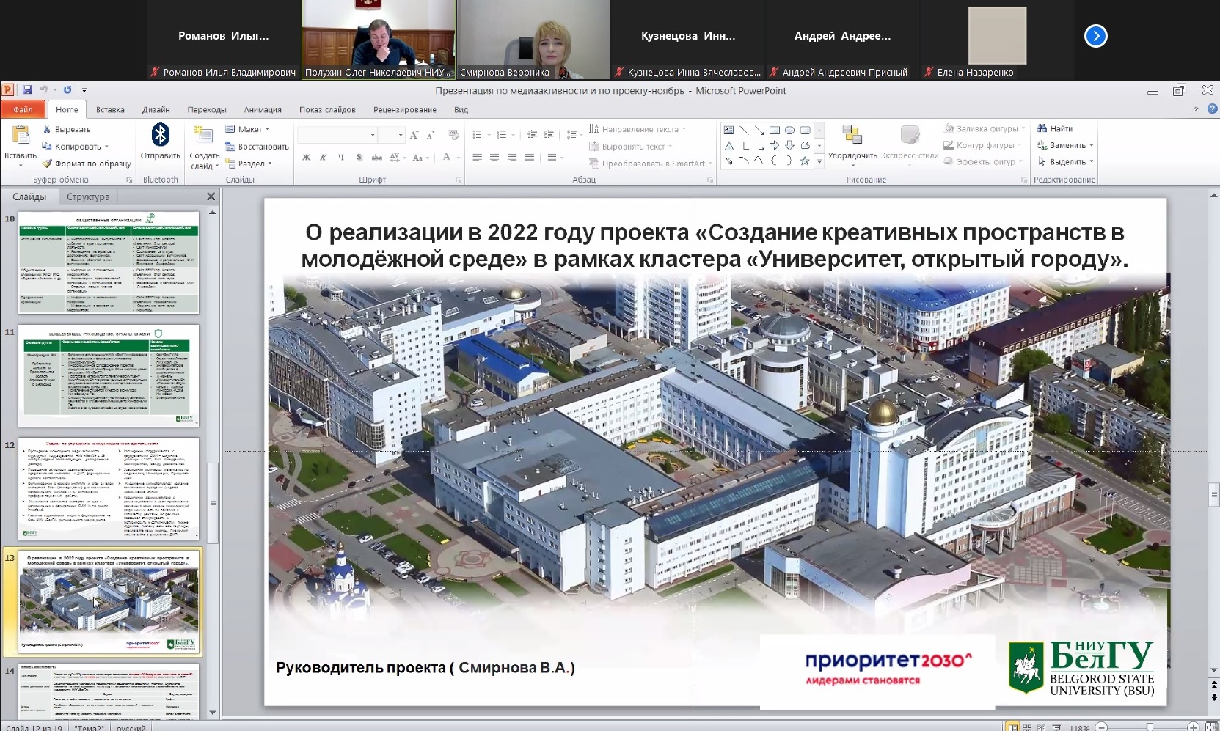Select the oval shape in the shapes gallery

click(x=789, y=131)
